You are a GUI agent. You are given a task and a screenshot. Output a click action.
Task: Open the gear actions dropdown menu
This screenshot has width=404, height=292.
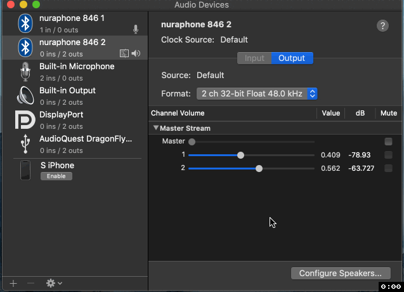point(54,283)
